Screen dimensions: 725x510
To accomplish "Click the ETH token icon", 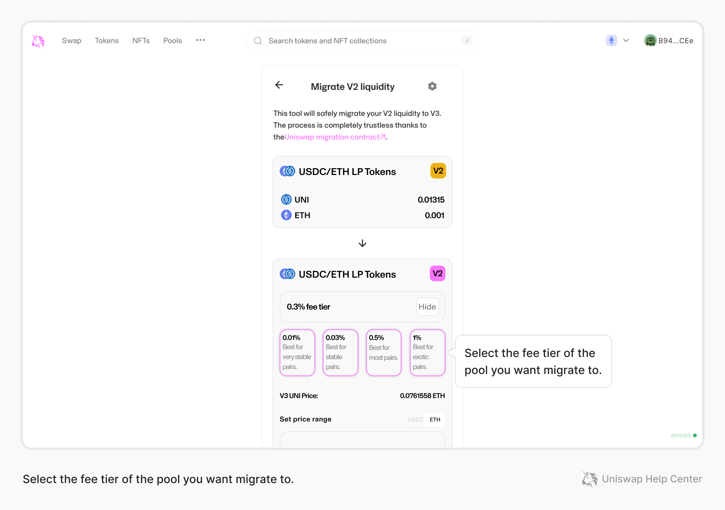I will point(286,215).
